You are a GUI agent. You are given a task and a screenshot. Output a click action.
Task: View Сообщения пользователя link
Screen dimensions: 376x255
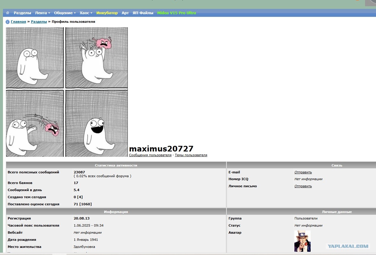150,155
